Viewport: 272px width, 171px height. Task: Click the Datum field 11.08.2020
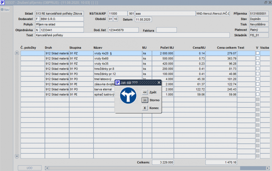coord(143,19)
